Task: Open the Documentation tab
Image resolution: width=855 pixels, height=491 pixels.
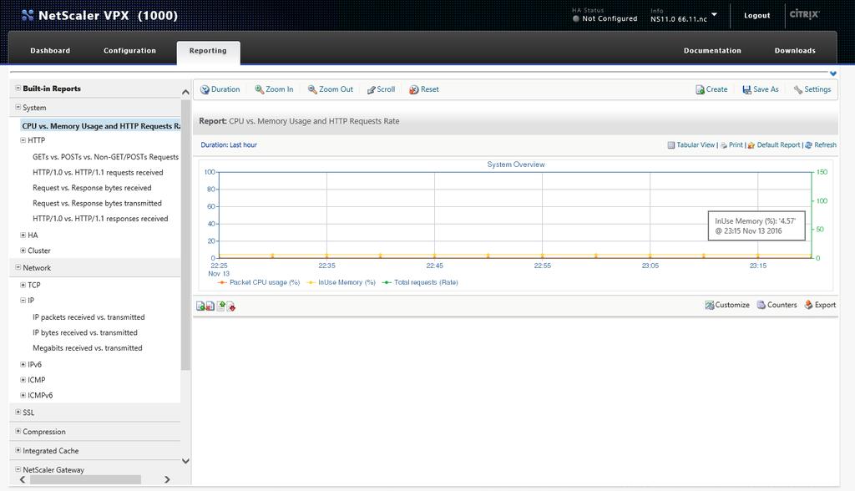Action: pos(712,51)
